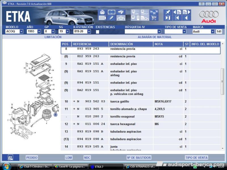
Task: Toggle the EXISTENCIAS checkbox
Action: click(97, 32)
